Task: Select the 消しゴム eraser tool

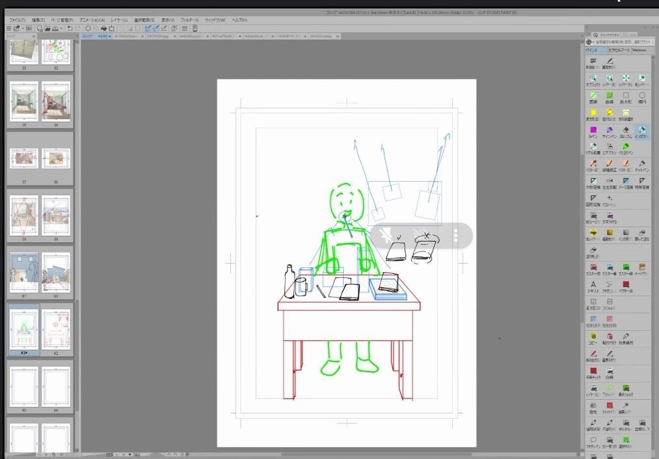Action: point(626,132)
